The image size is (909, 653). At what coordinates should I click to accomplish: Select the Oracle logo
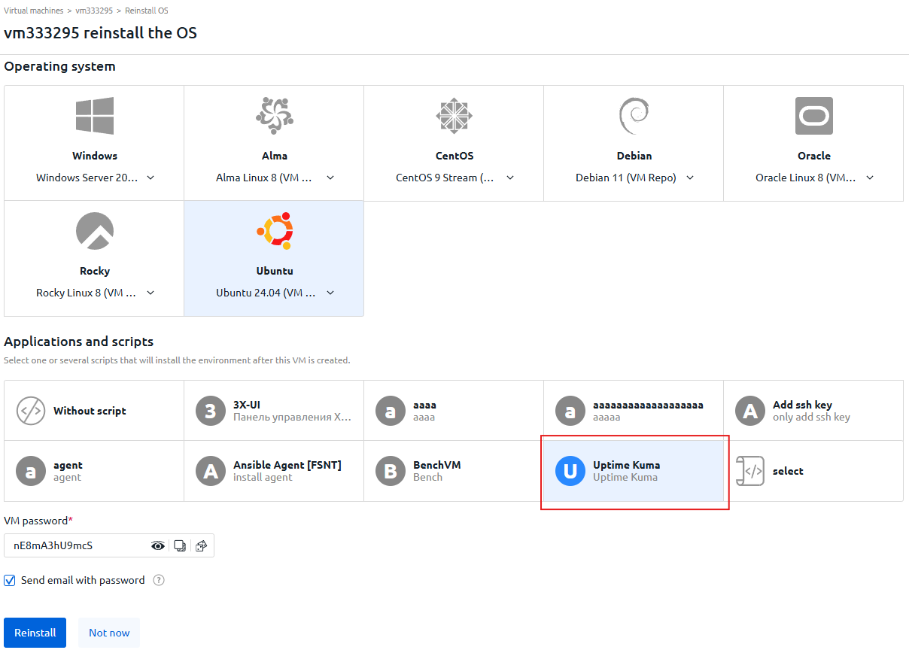click(813, 116)
